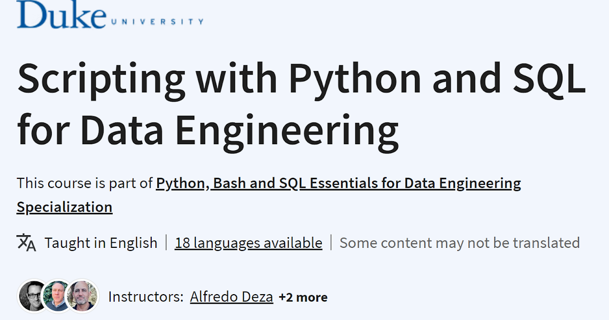The width and height of the screenshot is (609, 320).
Task: Open instructor Alfredo Deza's profile
Action: click(x=231, y=297)
